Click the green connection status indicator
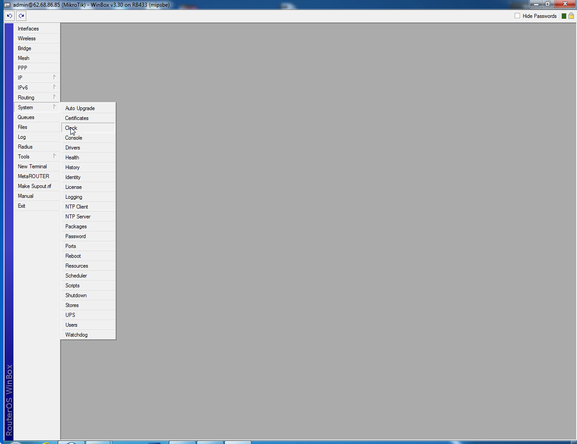The image size is (577, 444). pyautogui.click(x=564, y=16)
